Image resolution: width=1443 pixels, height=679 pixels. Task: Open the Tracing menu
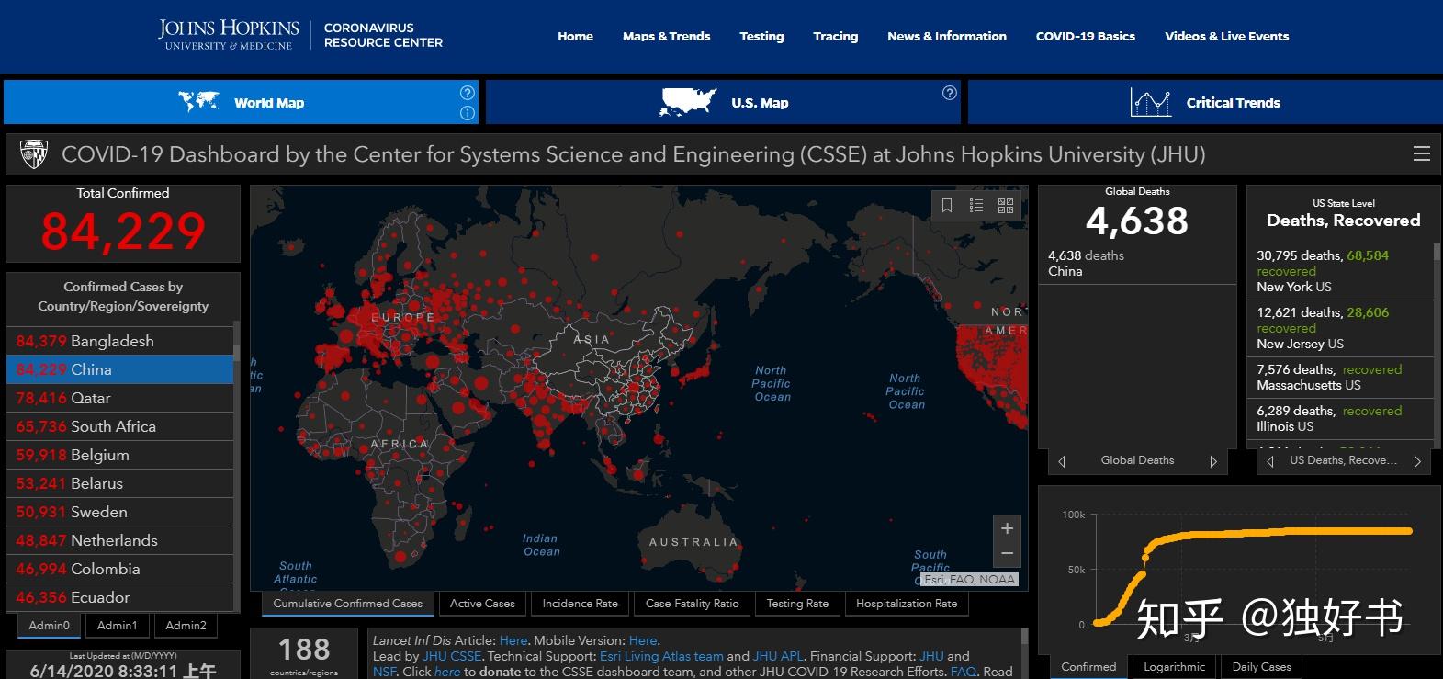click(x=835, y=37)
